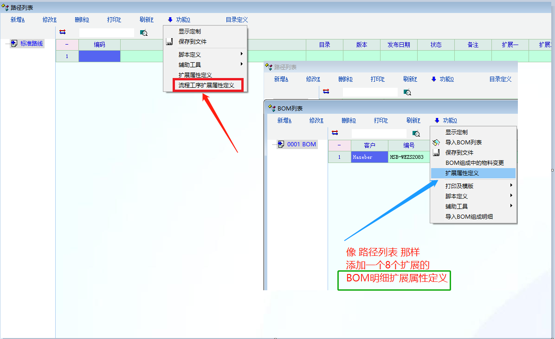555x339 pixels.
Task: Click the red-blue swap arrows icon in the 路径列表 toolbar
Action: click(63, 32)
